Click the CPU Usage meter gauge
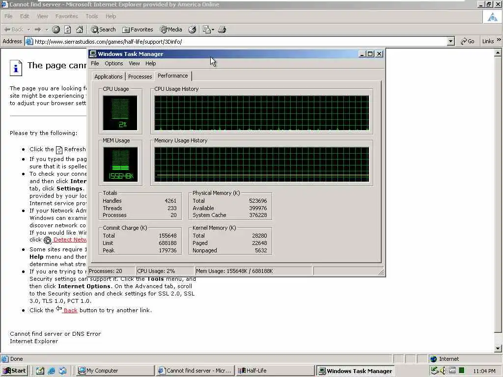The width and height of the screenshot is (503, 377). tap(120, 113)
